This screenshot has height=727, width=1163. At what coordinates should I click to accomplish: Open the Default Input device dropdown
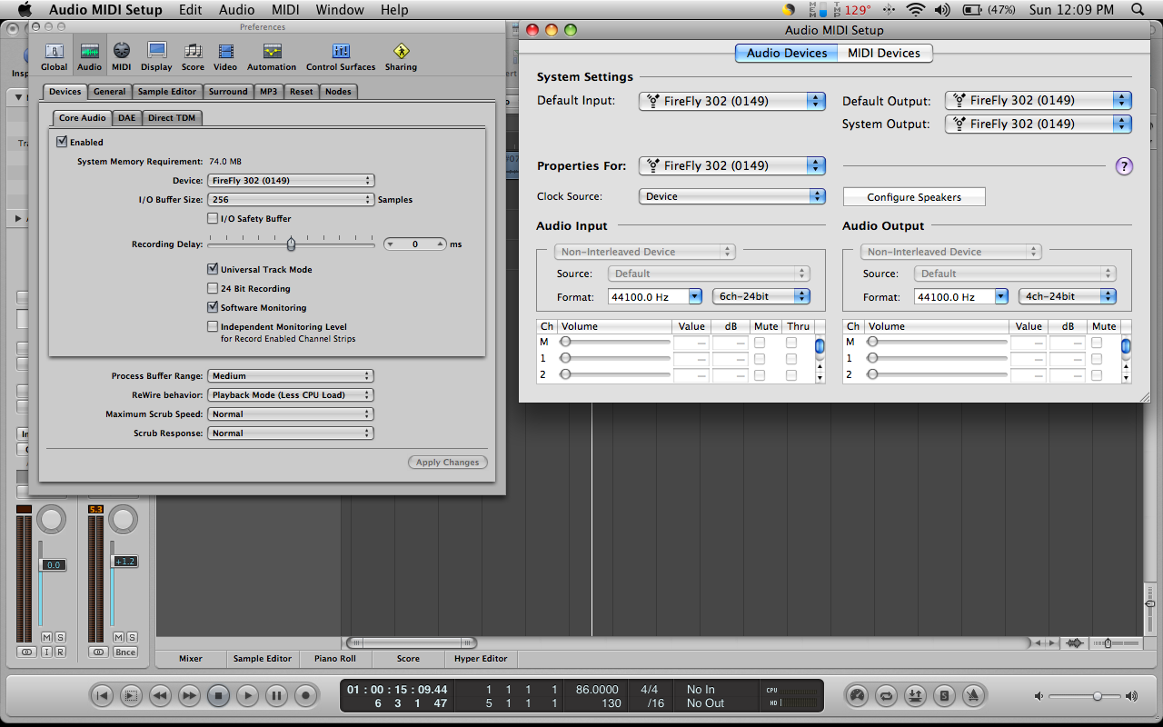732,101
